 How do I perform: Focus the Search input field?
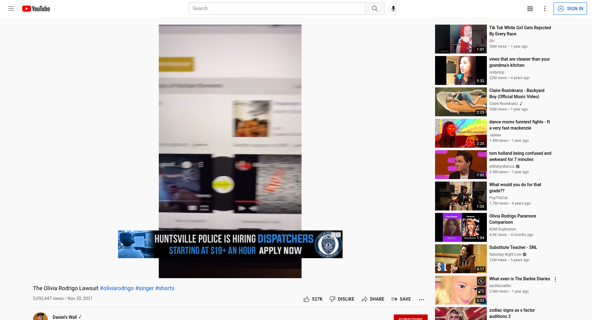pyautogui.click(x=277, y=9)
